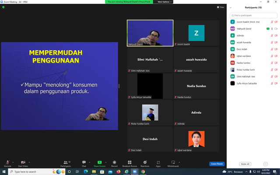Open Microsoft Edge from taskbar
The height and width of the screenshot is (175, 280).
pos(86,171)
